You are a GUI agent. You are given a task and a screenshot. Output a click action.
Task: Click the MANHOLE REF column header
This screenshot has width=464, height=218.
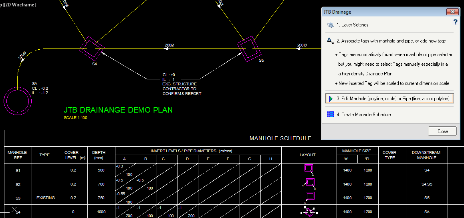tap(17, 155)
